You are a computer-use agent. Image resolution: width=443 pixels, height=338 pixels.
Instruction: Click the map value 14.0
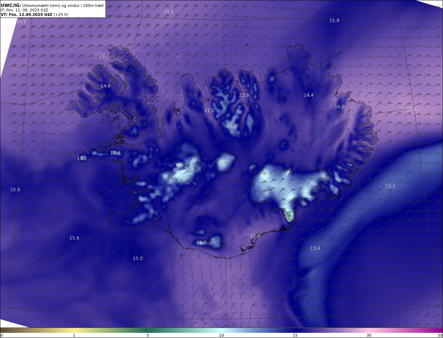pyautogui.click(x=106, y=86)
